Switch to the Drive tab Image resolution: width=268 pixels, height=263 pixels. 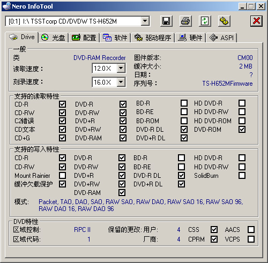click(22, 37)
